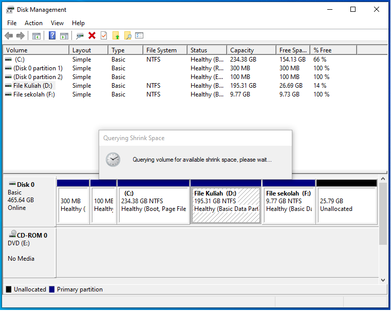Open the View menu

coord(57,23)
